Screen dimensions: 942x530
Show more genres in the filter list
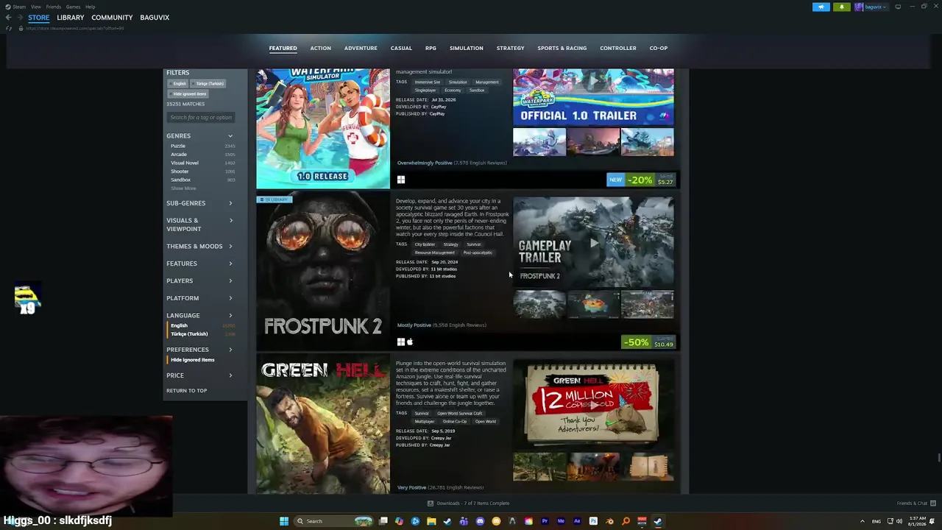click(x=183, y=188)
